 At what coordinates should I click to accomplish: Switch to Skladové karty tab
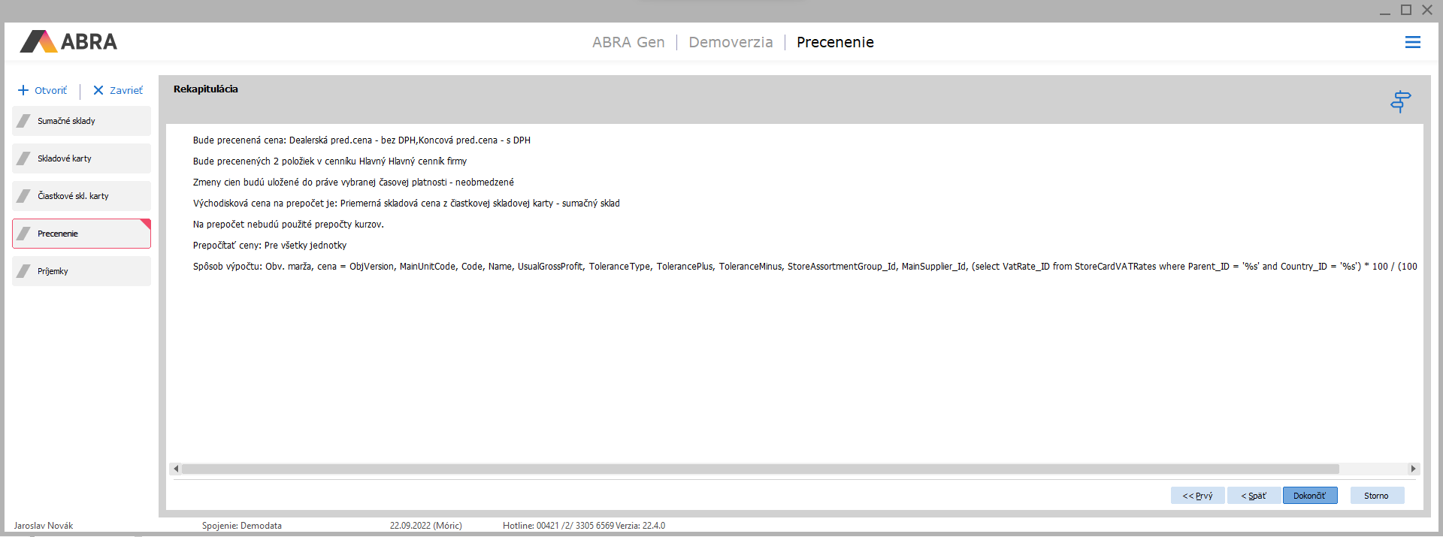point(81,158)
